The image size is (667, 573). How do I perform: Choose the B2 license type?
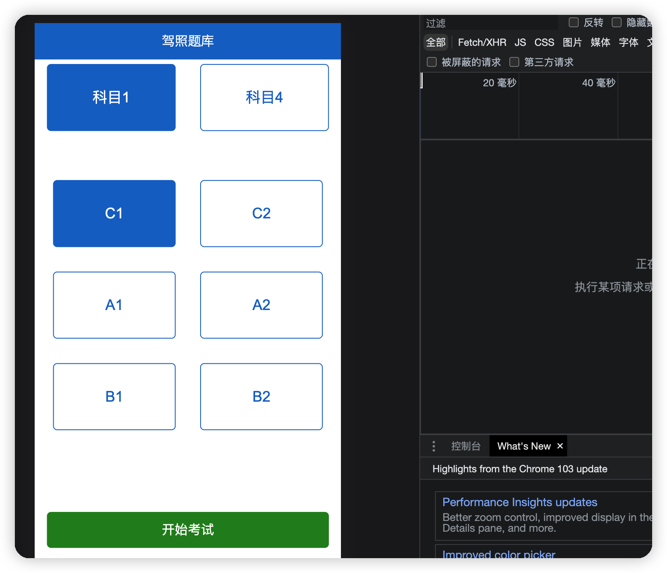[261, 397]
